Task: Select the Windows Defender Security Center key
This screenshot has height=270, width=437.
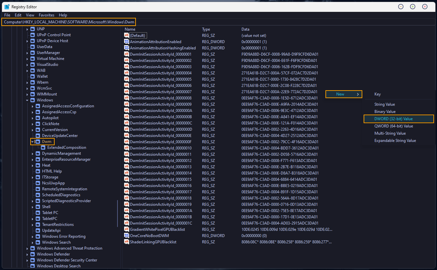Action: (67, 260)
